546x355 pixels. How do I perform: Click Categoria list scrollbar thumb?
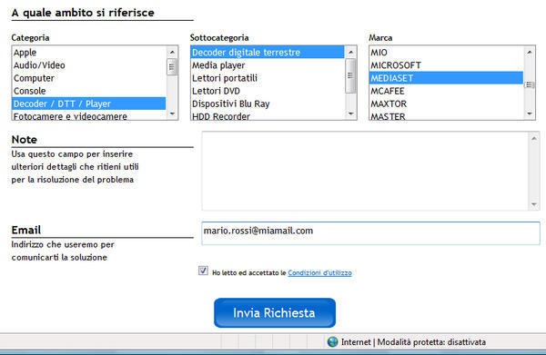point(172,66)
